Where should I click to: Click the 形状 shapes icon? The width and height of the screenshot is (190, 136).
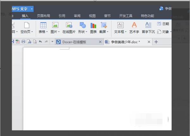pyautogui.click(x=83, y=25)
